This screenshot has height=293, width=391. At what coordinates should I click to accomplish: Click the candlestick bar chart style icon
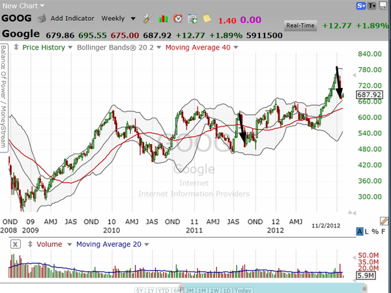[163, 19]
